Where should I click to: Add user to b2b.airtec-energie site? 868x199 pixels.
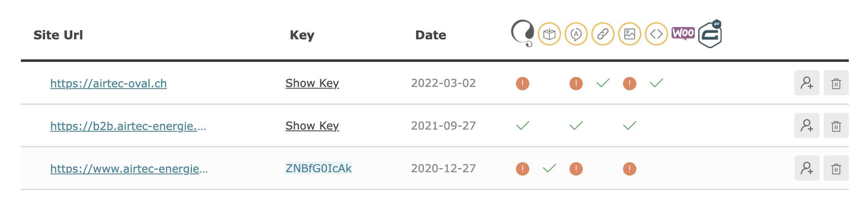(x=807, y=125)
